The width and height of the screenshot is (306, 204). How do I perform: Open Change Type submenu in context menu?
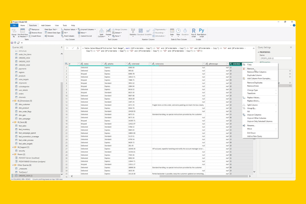(x=260, y=90)
